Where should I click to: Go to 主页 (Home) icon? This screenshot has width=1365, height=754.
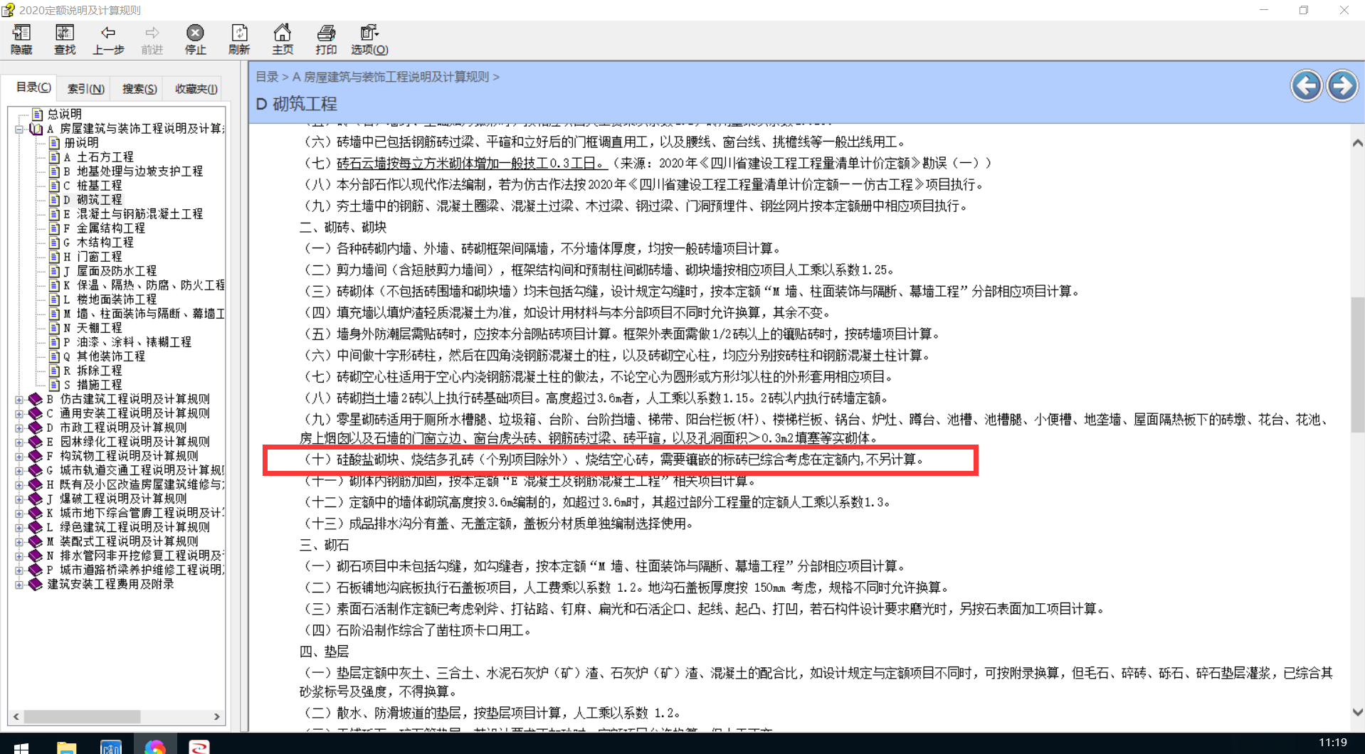click(x=283, y=39)
